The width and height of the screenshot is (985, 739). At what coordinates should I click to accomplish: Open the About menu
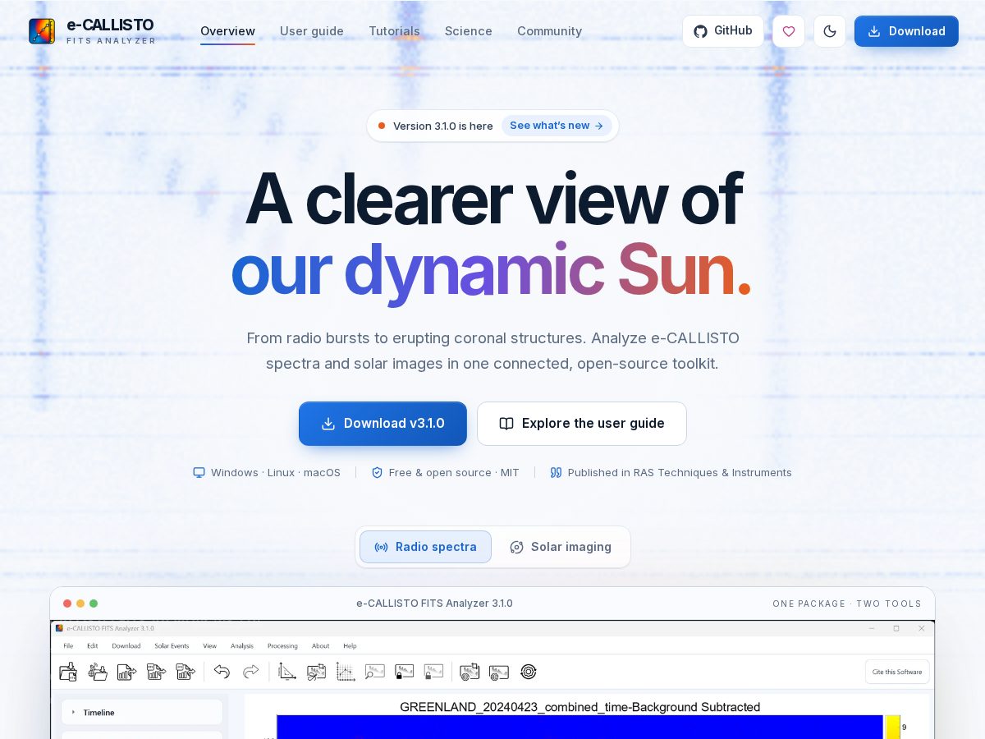click(x=321, y=646)
